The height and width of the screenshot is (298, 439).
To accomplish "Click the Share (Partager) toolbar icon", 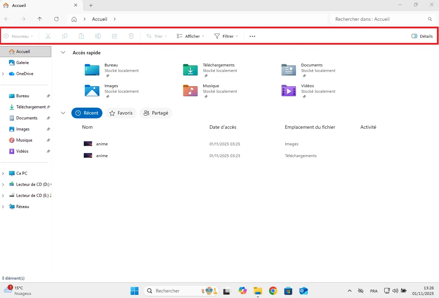I will (115, 36).
